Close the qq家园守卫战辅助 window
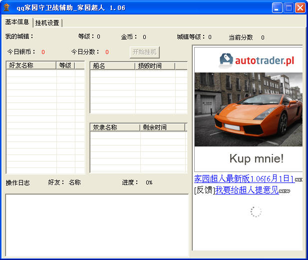The height and width of the screenshot is (260, 308). coord(300,7)
